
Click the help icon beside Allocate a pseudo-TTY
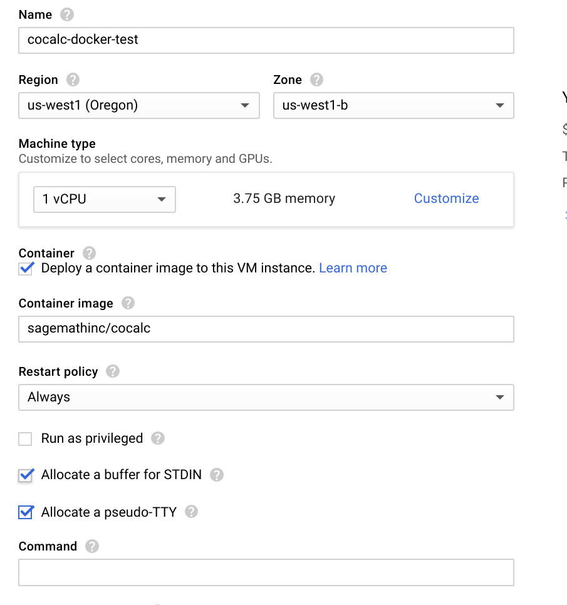pos(192,512)
